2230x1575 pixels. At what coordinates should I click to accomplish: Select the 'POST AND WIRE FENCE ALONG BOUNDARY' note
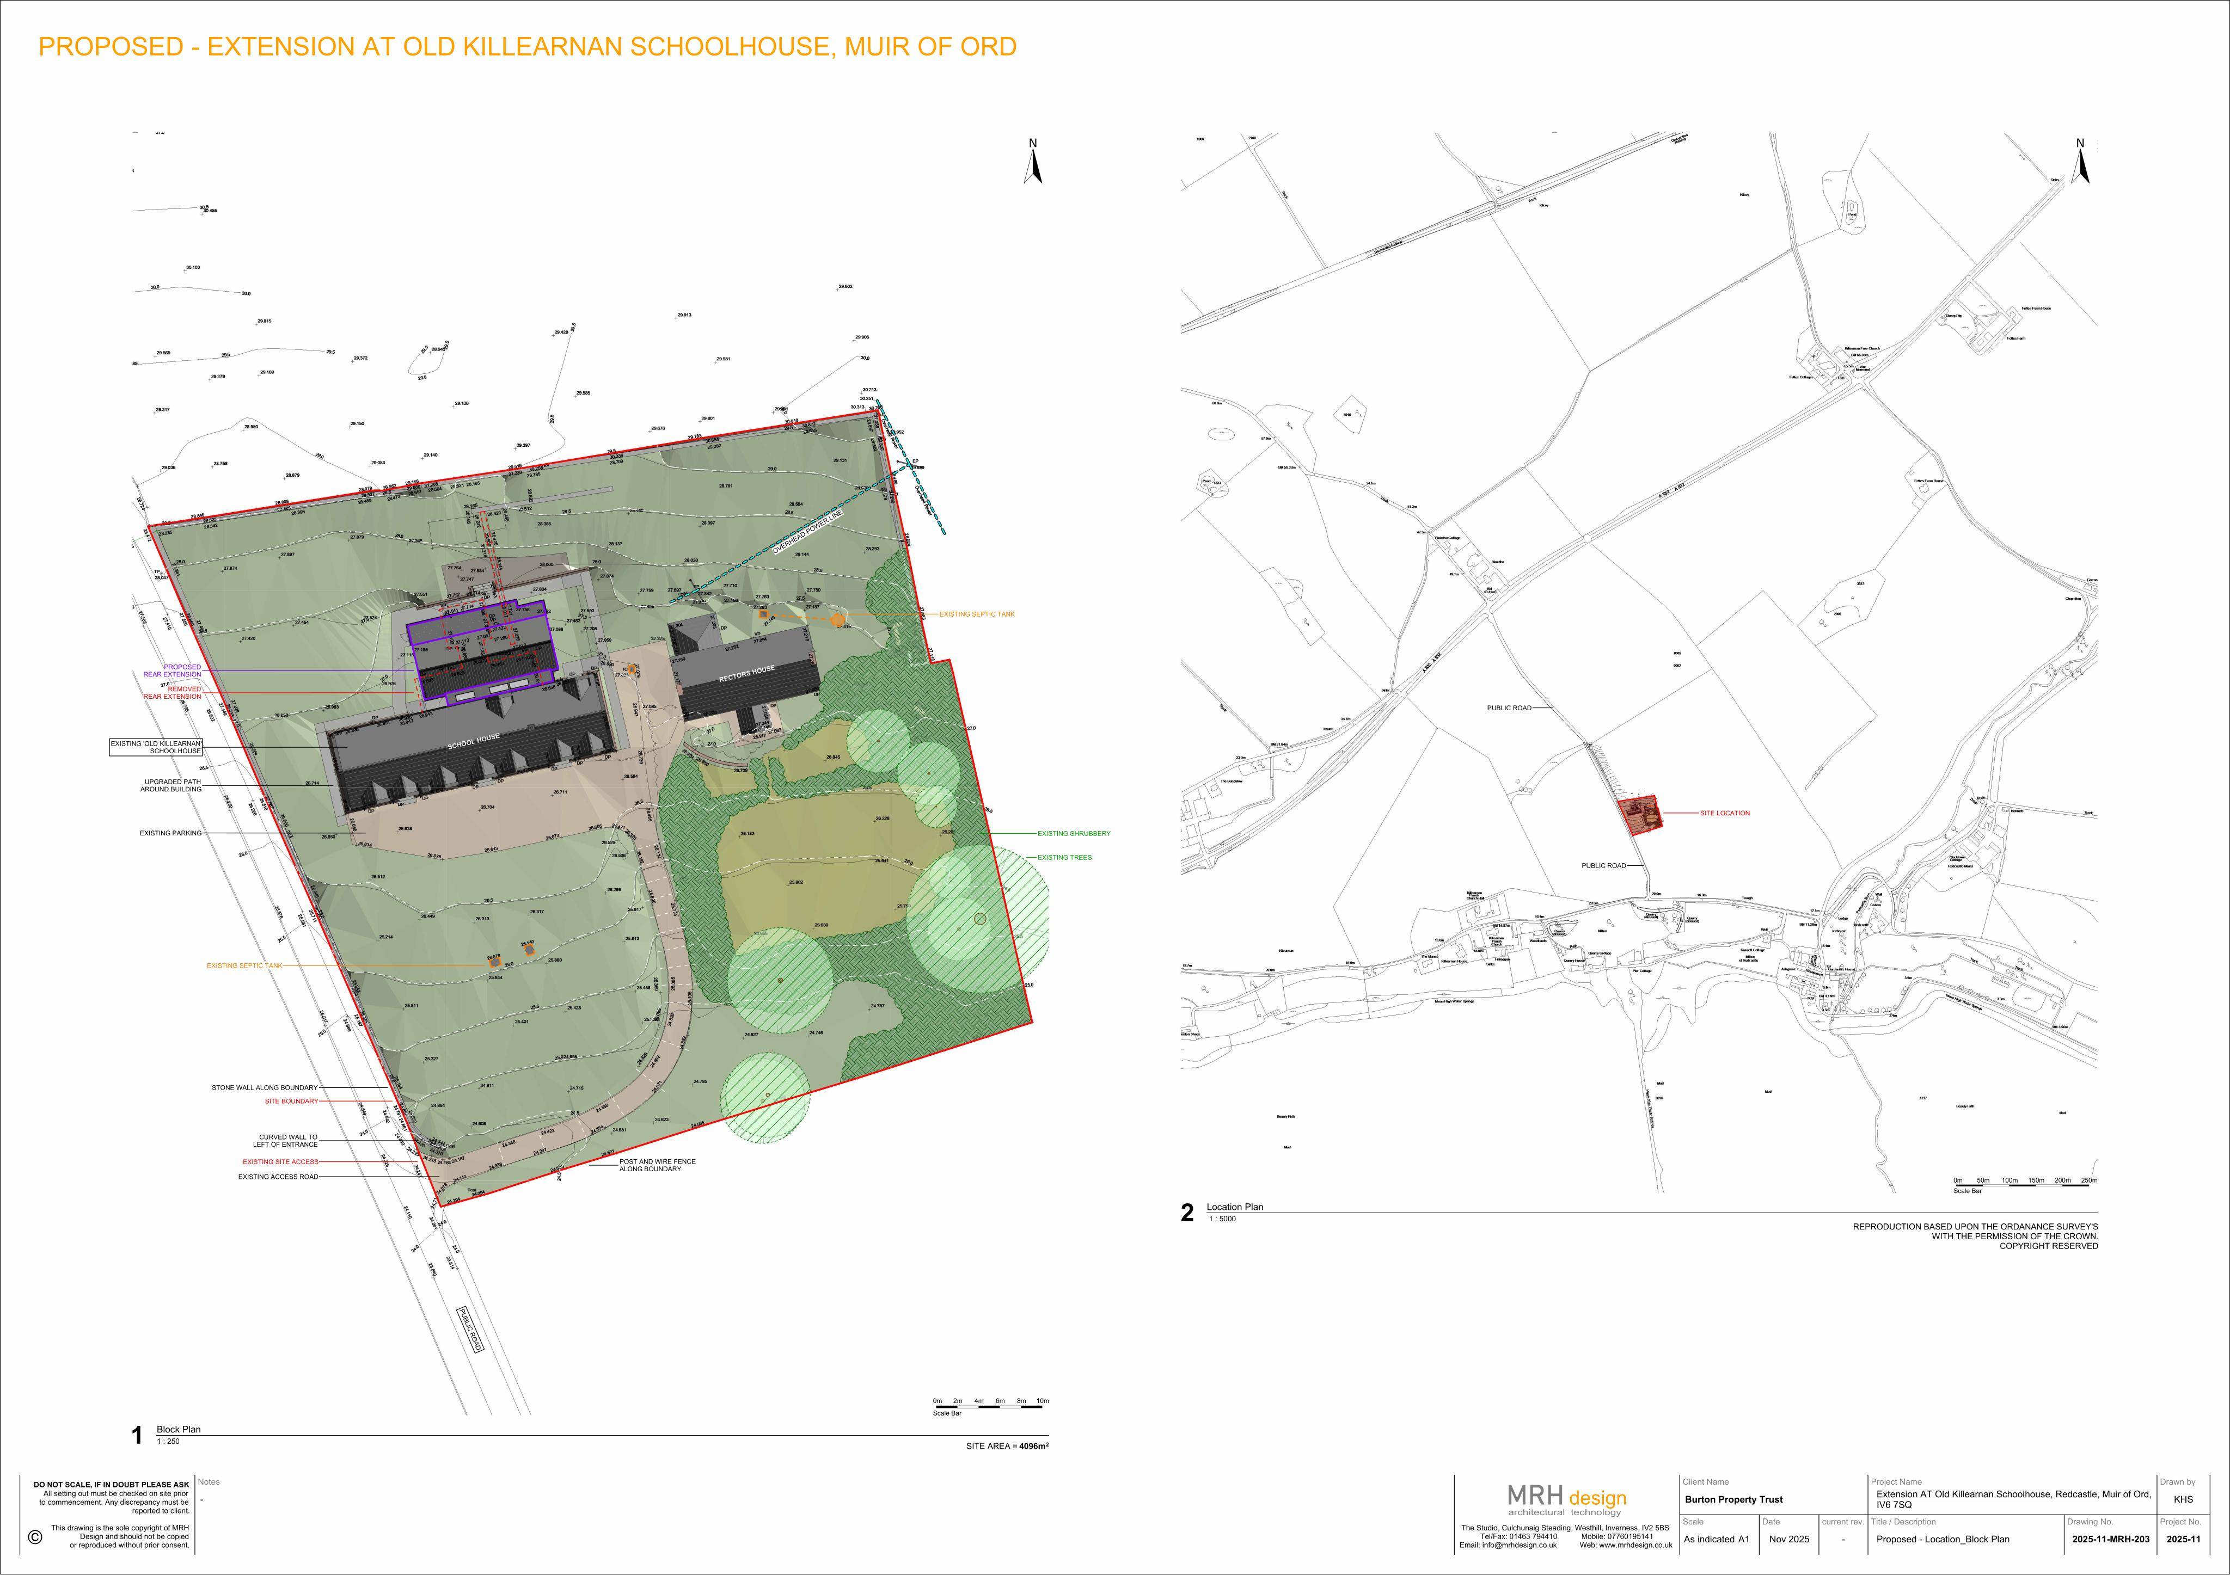pos(658,1165)
